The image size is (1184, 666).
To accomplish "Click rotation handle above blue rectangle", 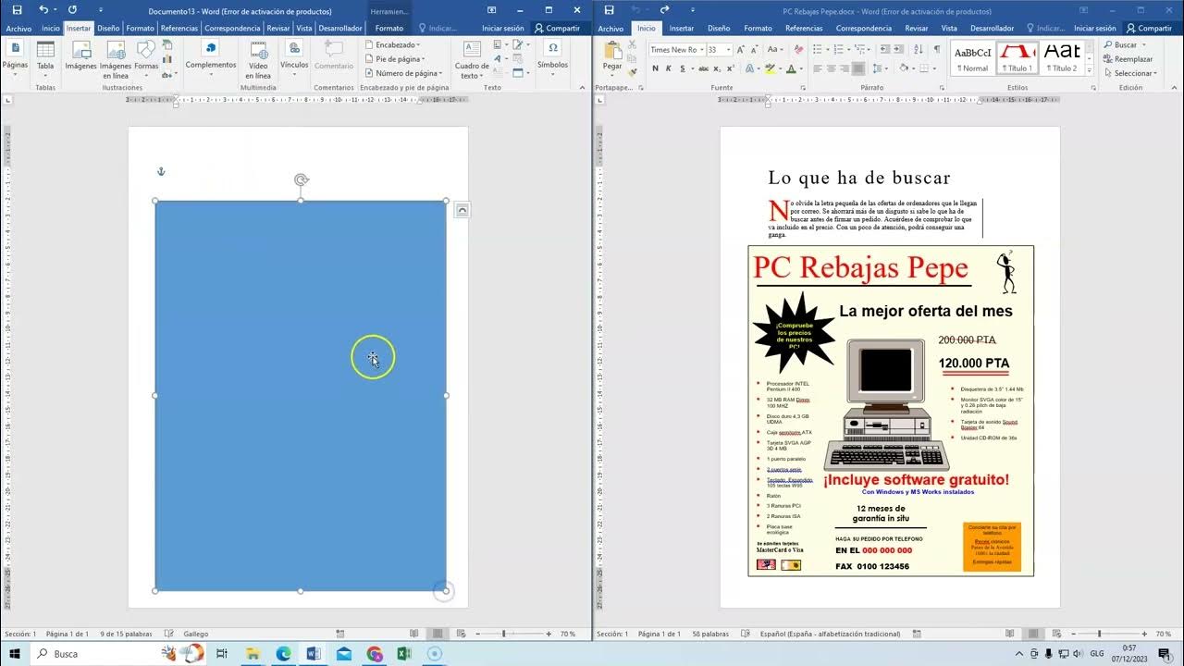I will click(301, 179).
